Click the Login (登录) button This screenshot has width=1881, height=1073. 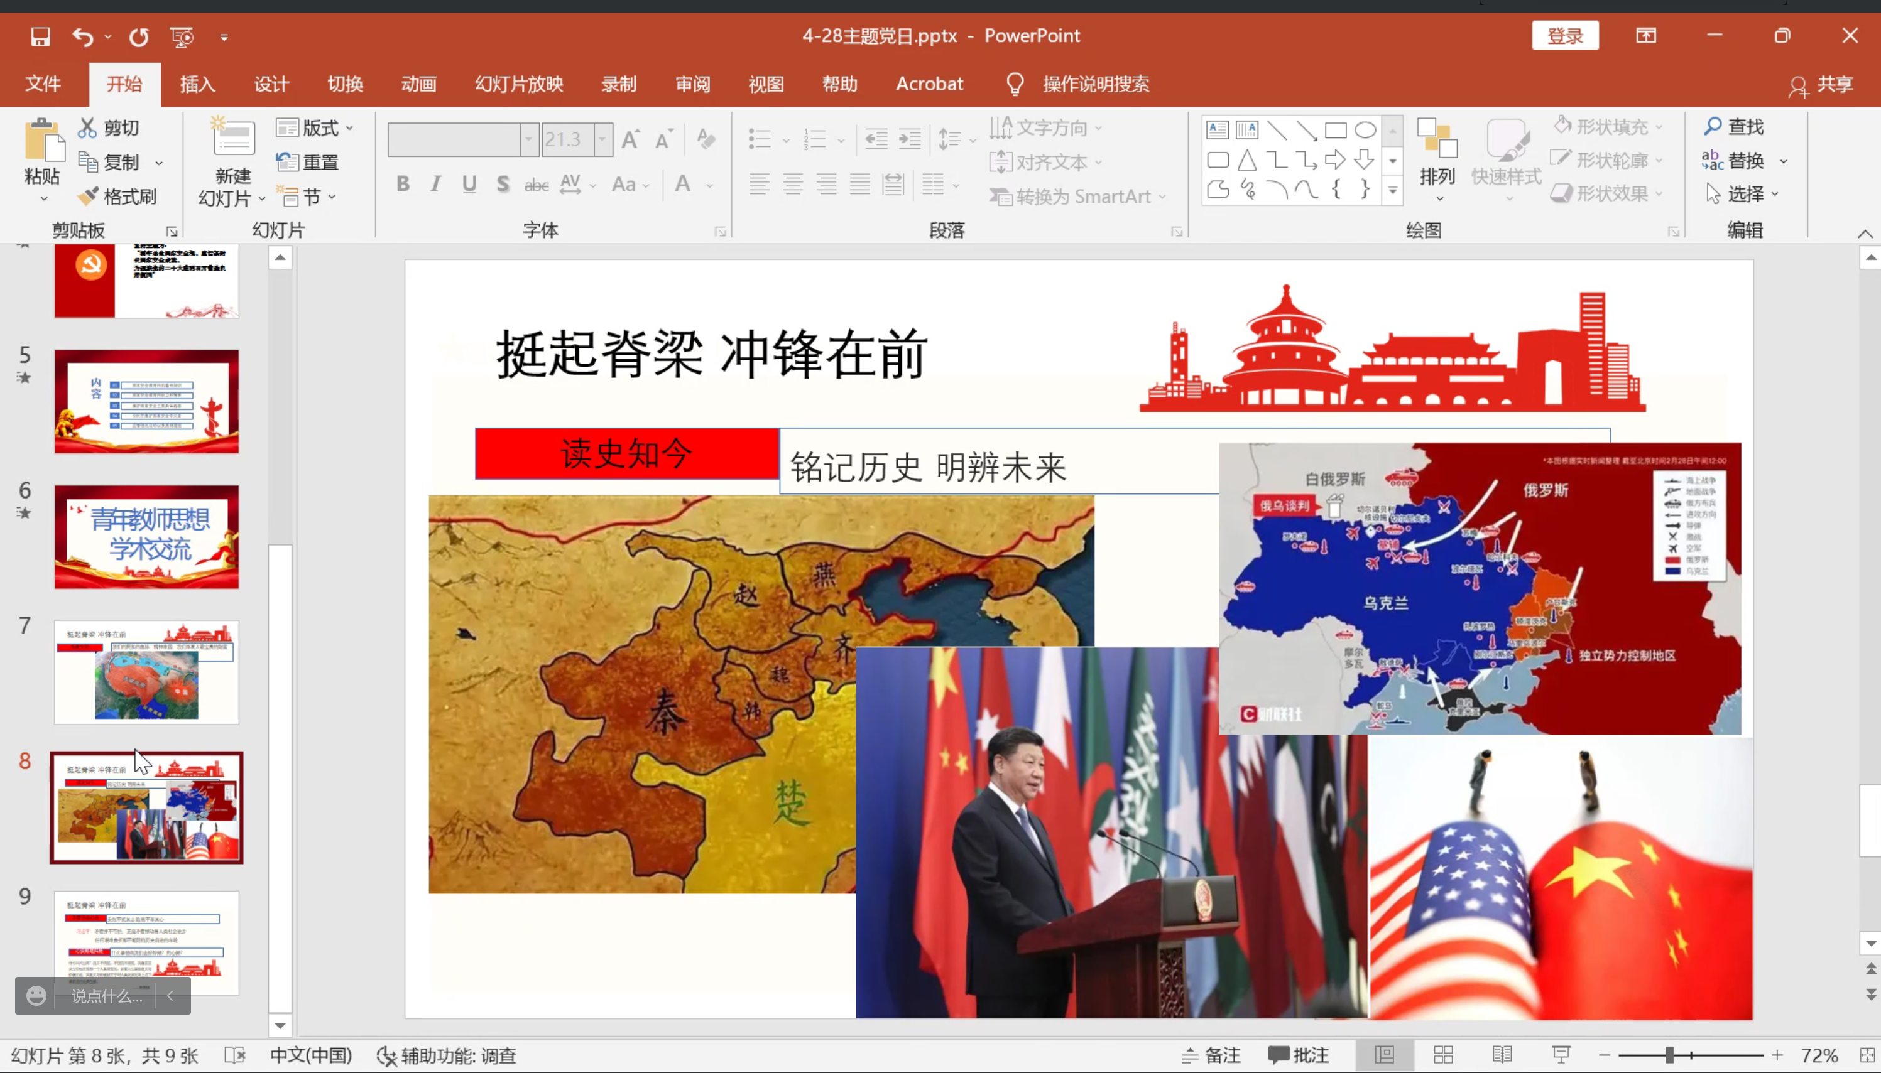click(1565, 35)
